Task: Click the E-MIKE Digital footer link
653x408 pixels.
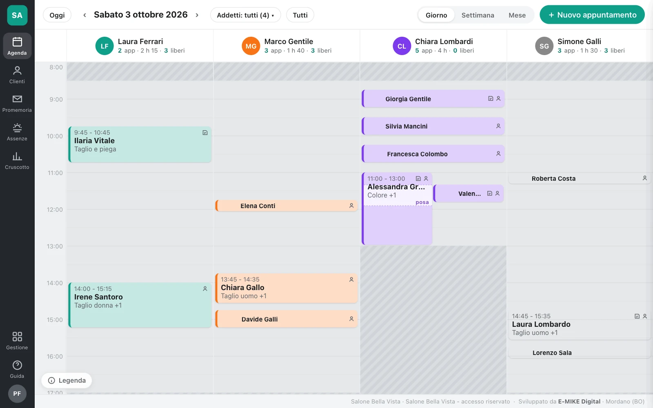Action: tap(579, 401)
